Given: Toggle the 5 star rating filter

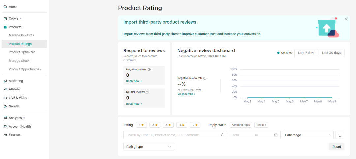Looking at the screenshot, I should click(x=195, y=125).
